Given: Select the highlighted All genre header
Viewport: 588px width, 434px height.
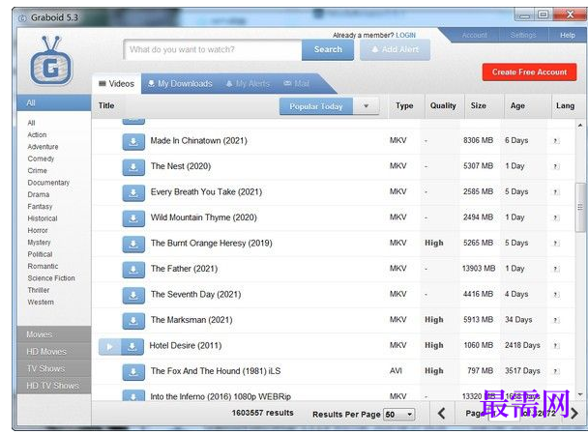Looking at the screenshot, I should [x=54, y=103].
